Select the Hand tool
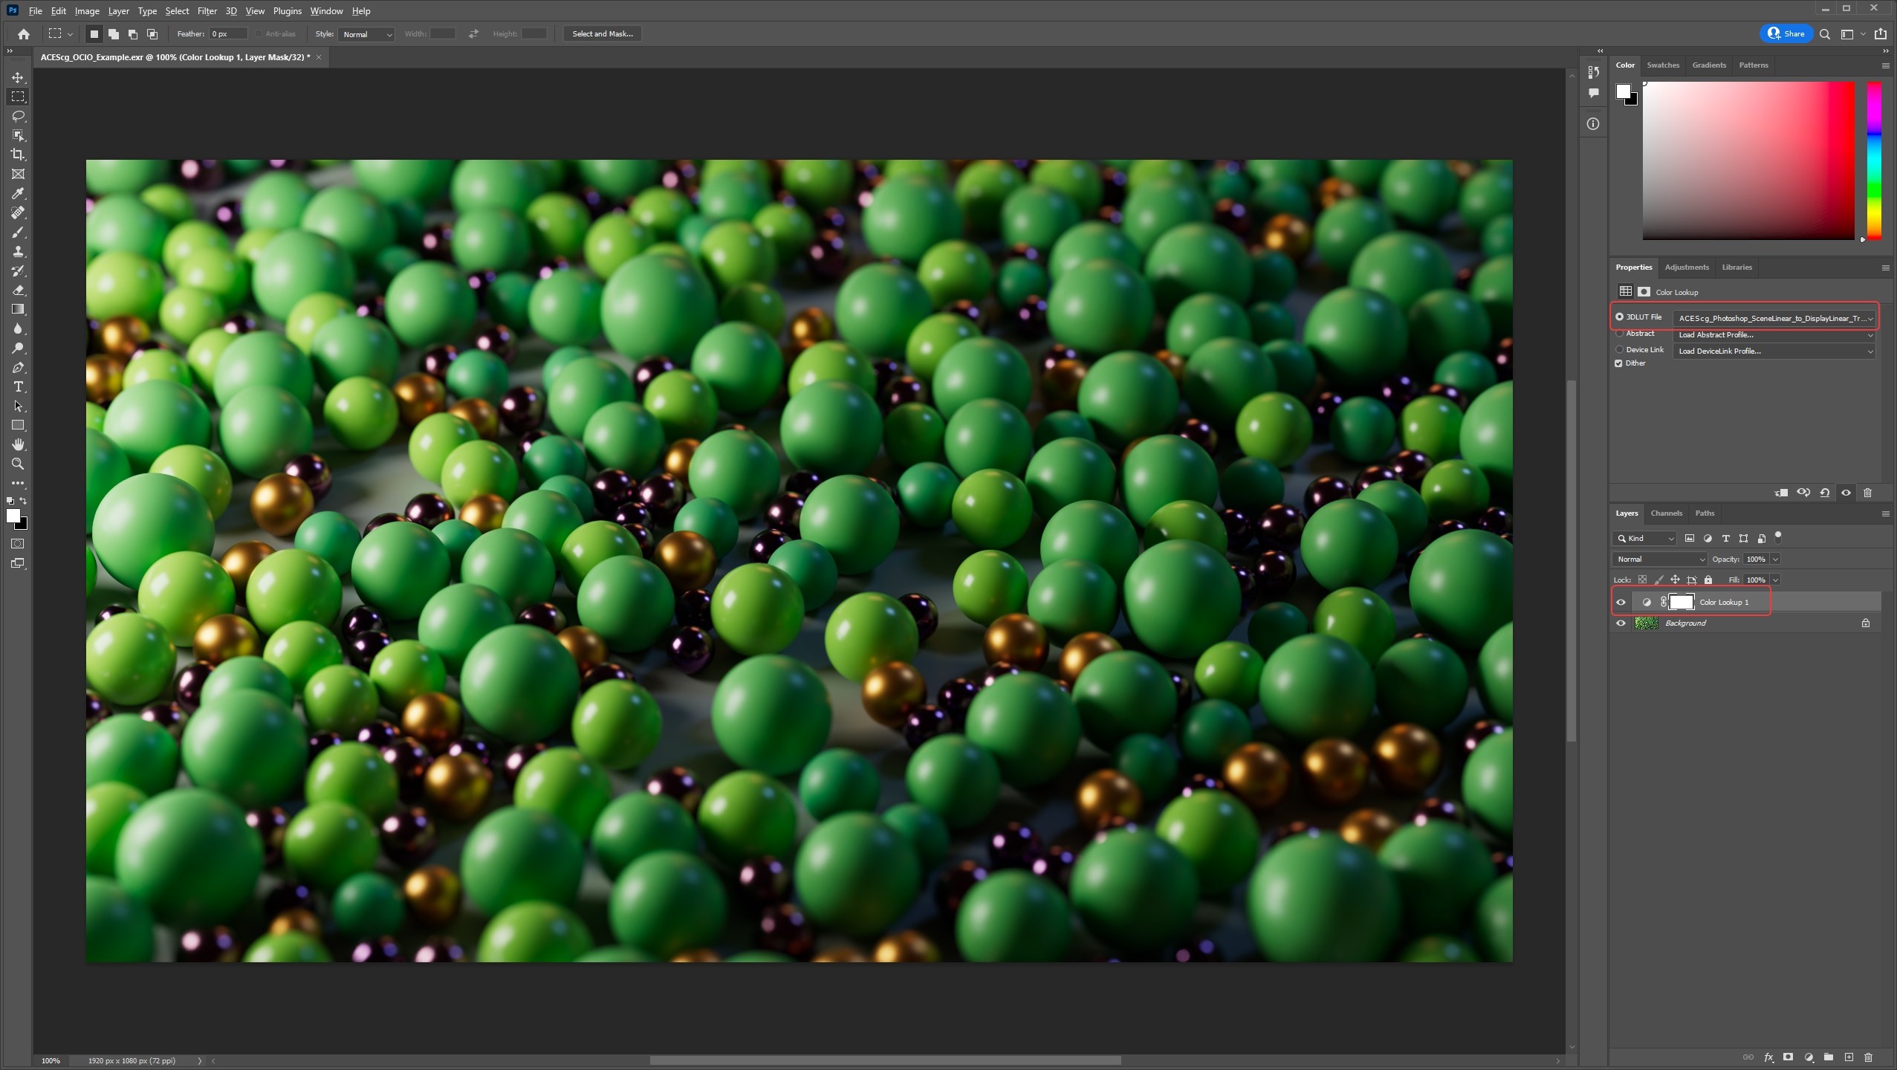 (18, 444)
